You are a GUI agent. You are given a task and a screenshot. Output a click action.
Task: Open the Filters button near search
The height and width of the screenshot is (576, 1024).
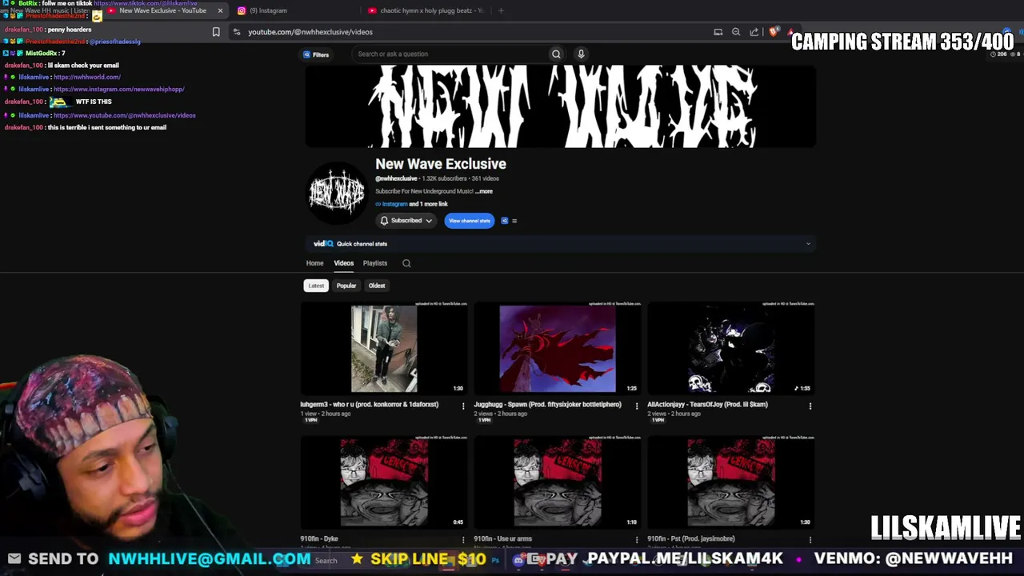(316, 54)
